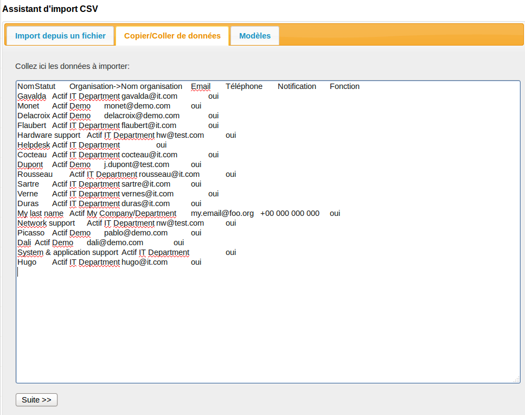Switch to the 'Import depuis un fichier' tab
Viewport: 525px width, 415px height.
[x=60, y=36]
